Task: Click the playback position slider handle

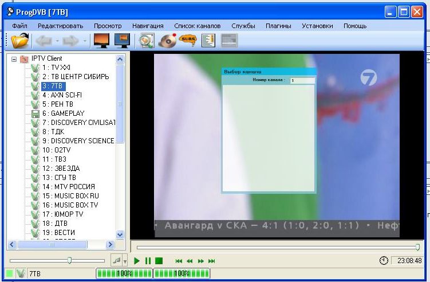Action: 417,247
